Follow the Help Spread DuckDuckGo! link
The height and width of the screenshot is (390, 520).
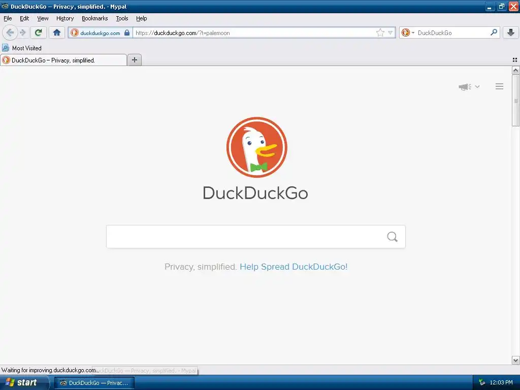[294, 267]
